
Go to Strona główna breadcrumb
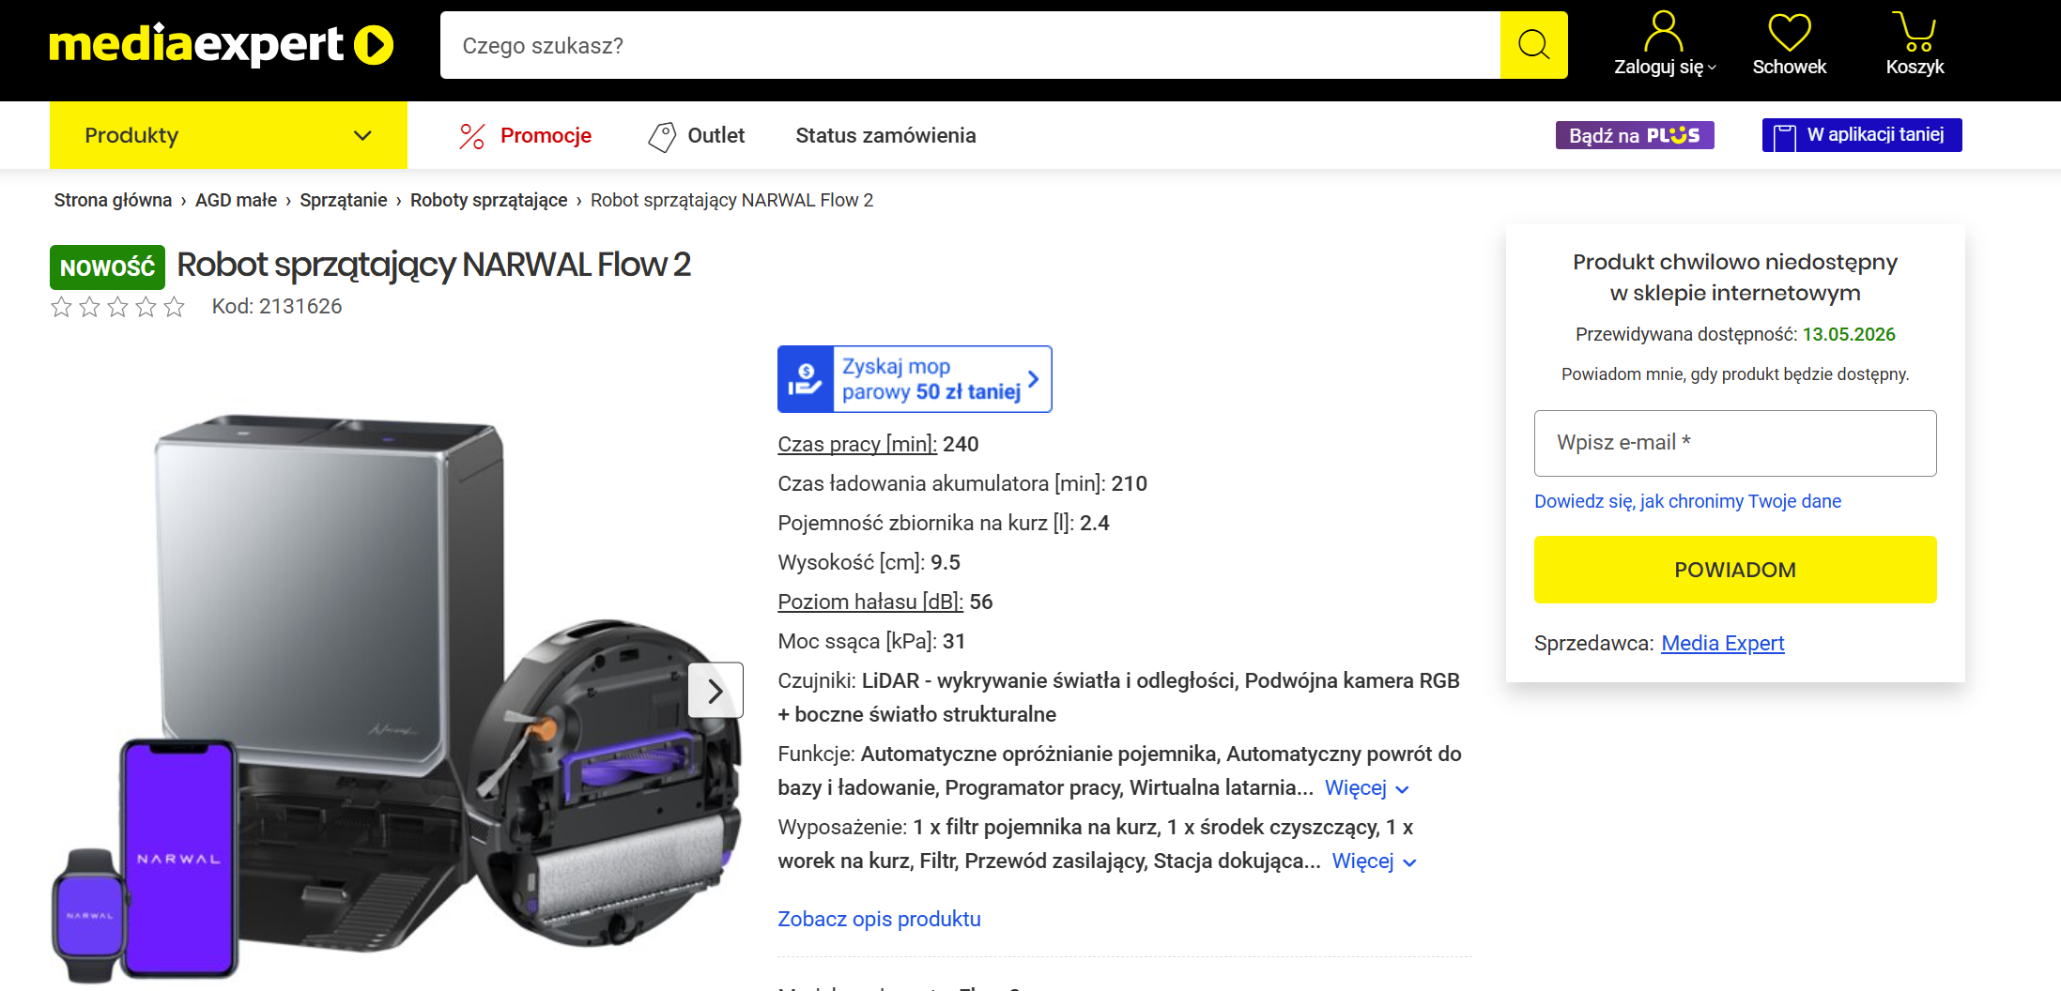[x=113, y=200]
